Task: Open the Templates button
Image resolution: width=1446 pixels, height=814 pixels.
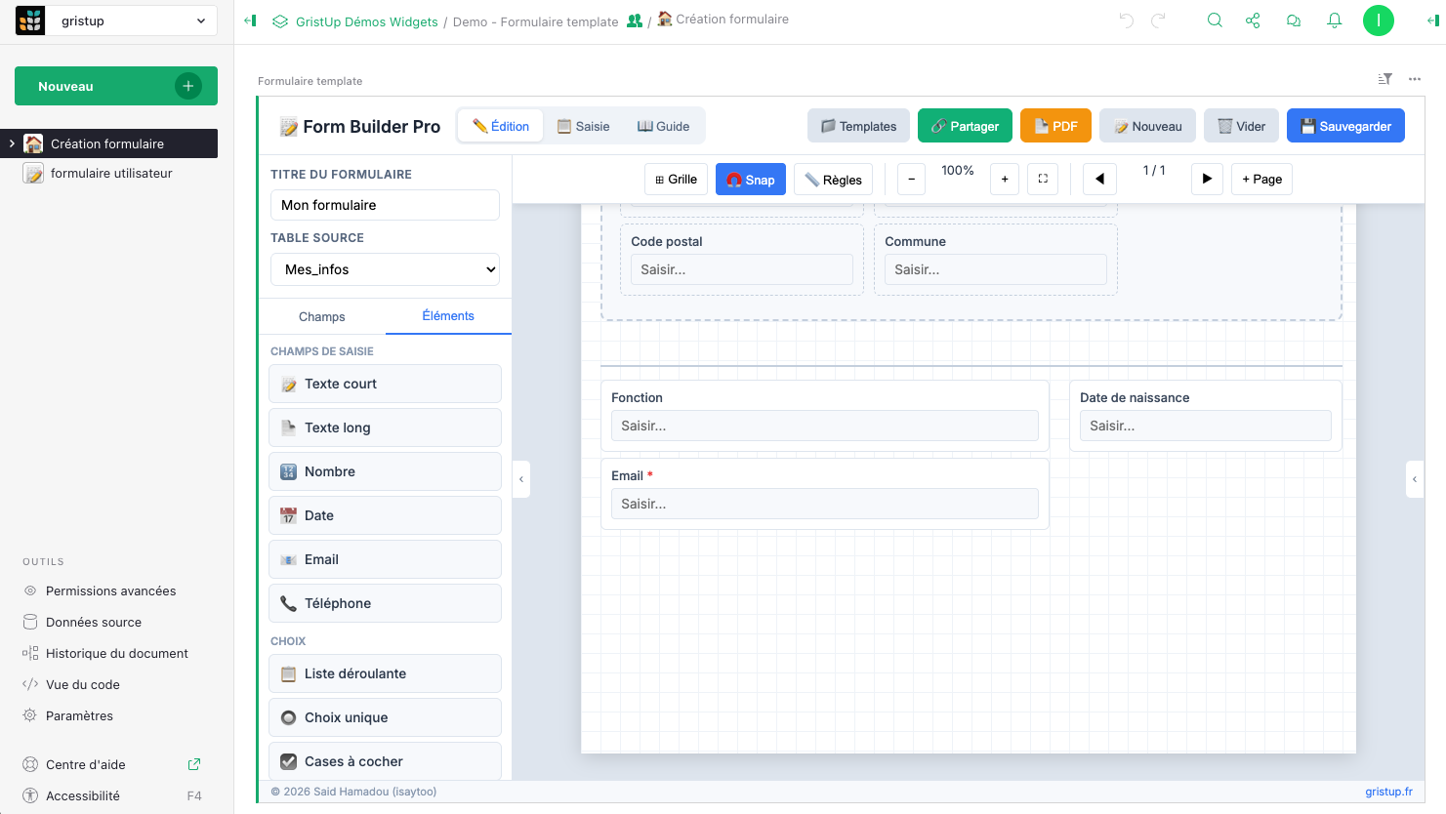Action: pos(858,126)
